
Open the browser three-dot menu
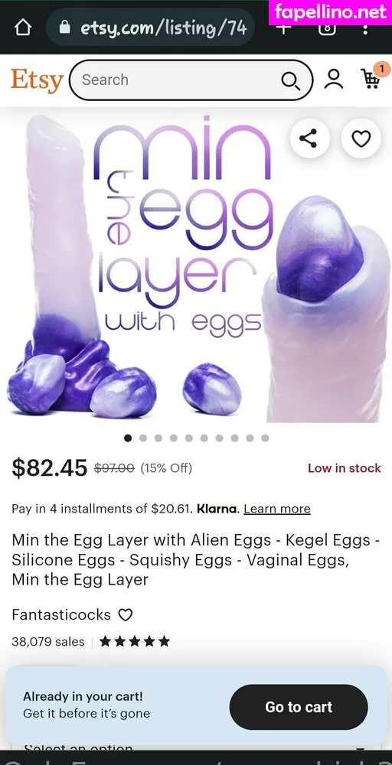[x=365, y=28]
